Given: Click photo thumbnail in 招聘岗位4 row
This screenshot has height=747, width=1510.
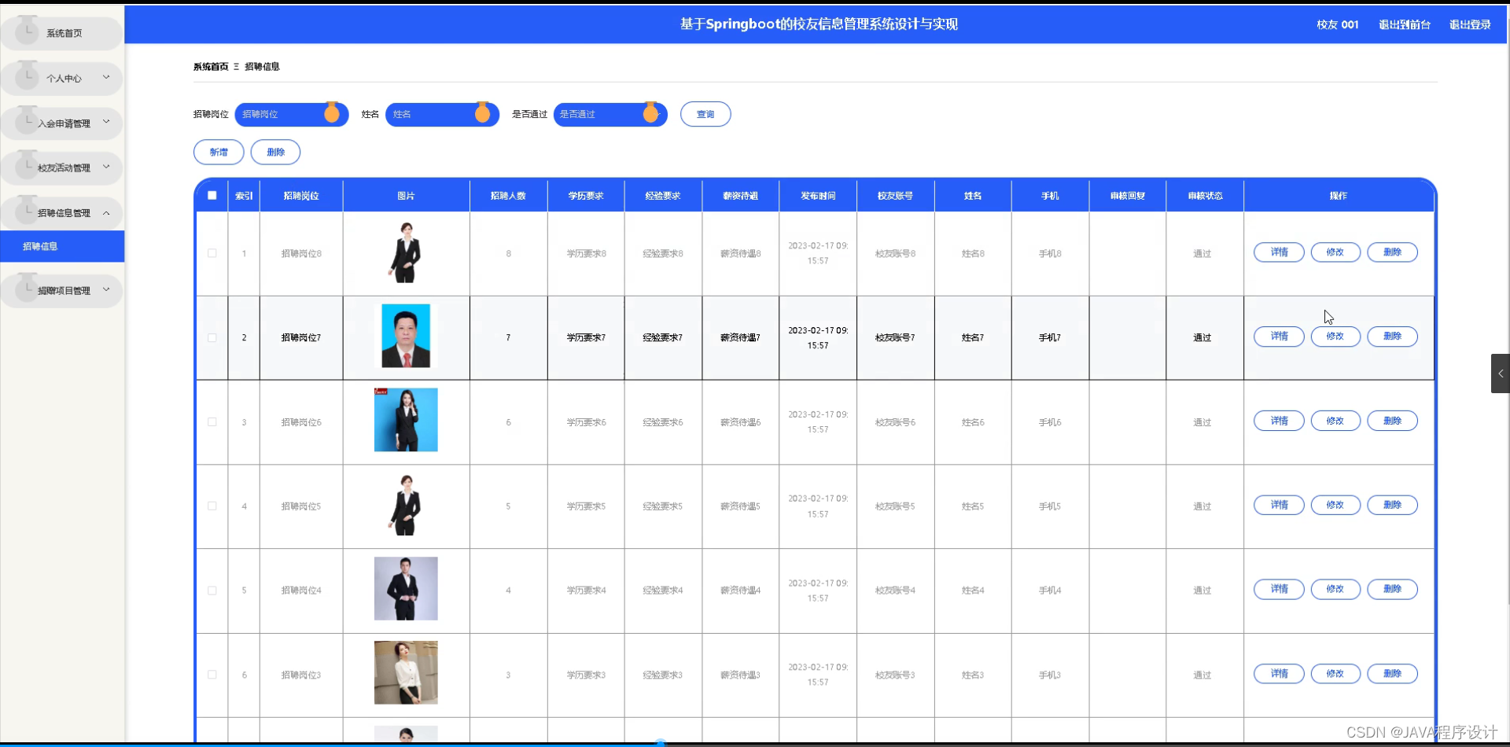Looking at the screenshot, I should pyautogui.click(x=406, y=589).
